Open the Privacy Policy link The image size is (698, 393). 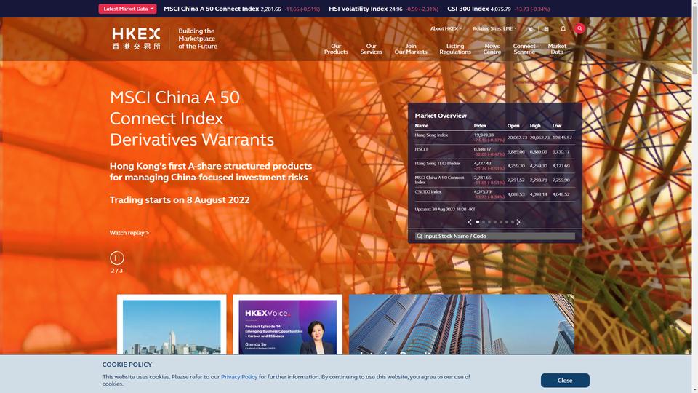pyautogui.click(x=239, y=376)
